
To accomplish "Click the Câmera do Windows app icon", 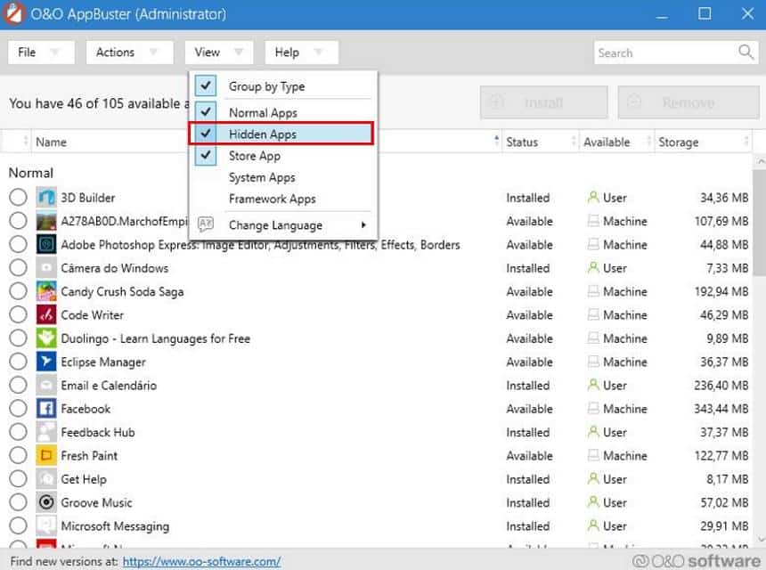I will [46, 268].
